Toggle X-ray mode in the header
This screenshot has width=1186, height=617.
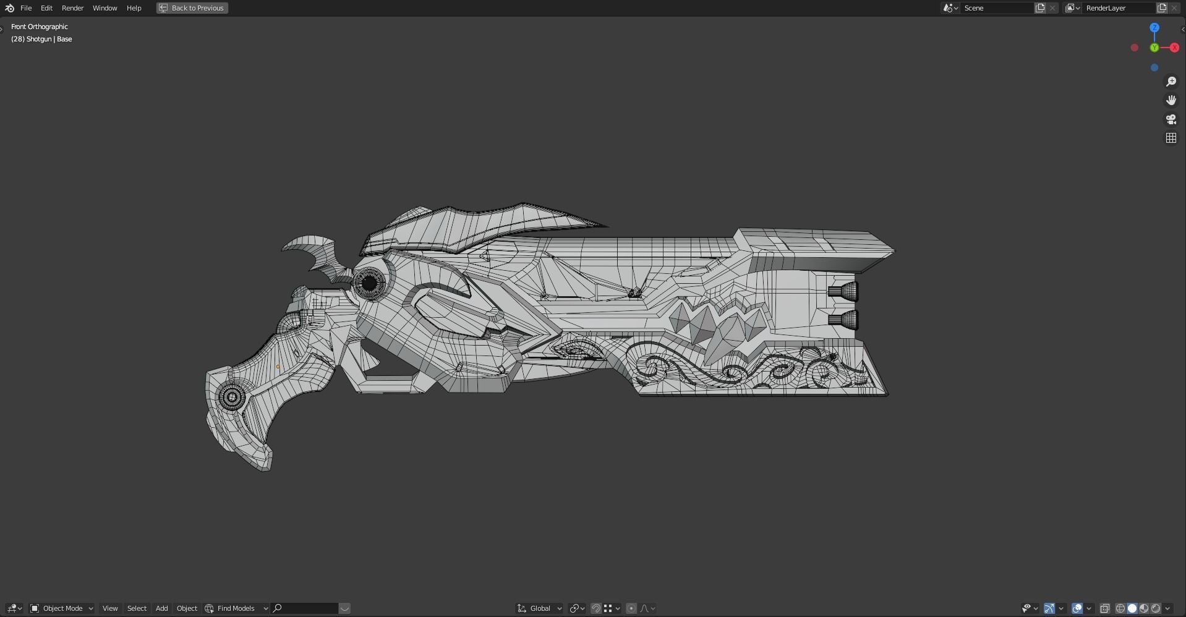click(1106, 608)
